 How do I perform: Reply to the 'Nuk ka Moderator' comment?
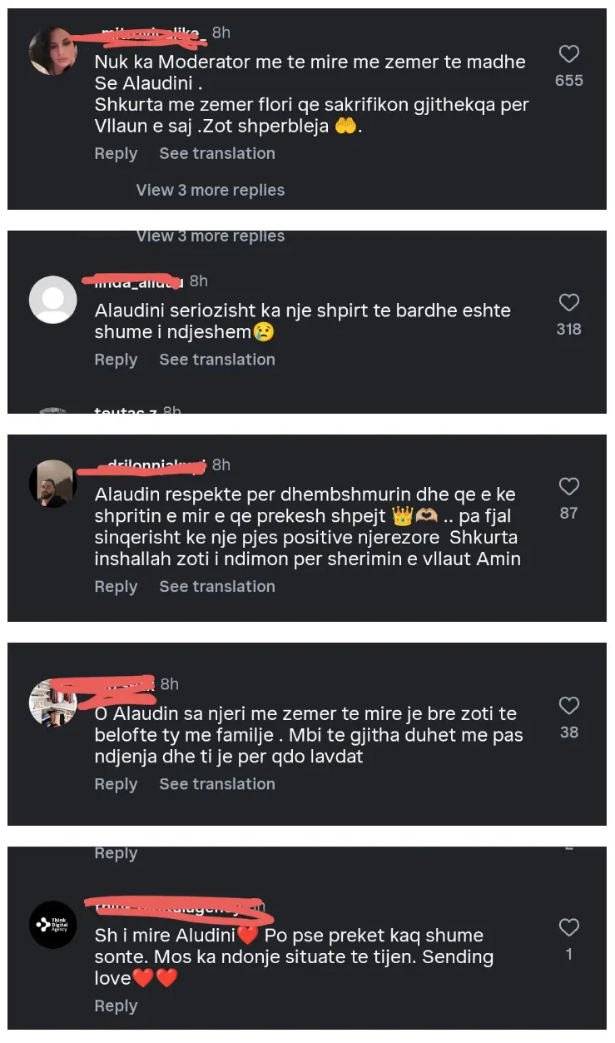coord(116,154)
